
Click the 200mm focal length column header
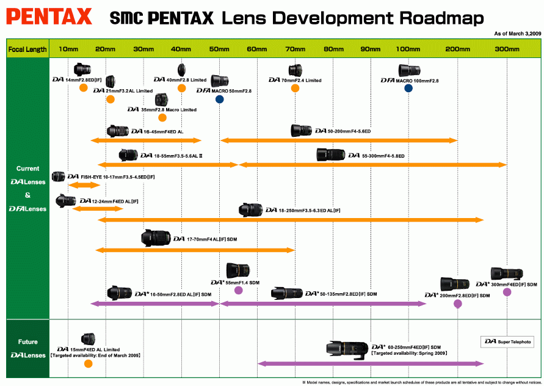point(458,49)
